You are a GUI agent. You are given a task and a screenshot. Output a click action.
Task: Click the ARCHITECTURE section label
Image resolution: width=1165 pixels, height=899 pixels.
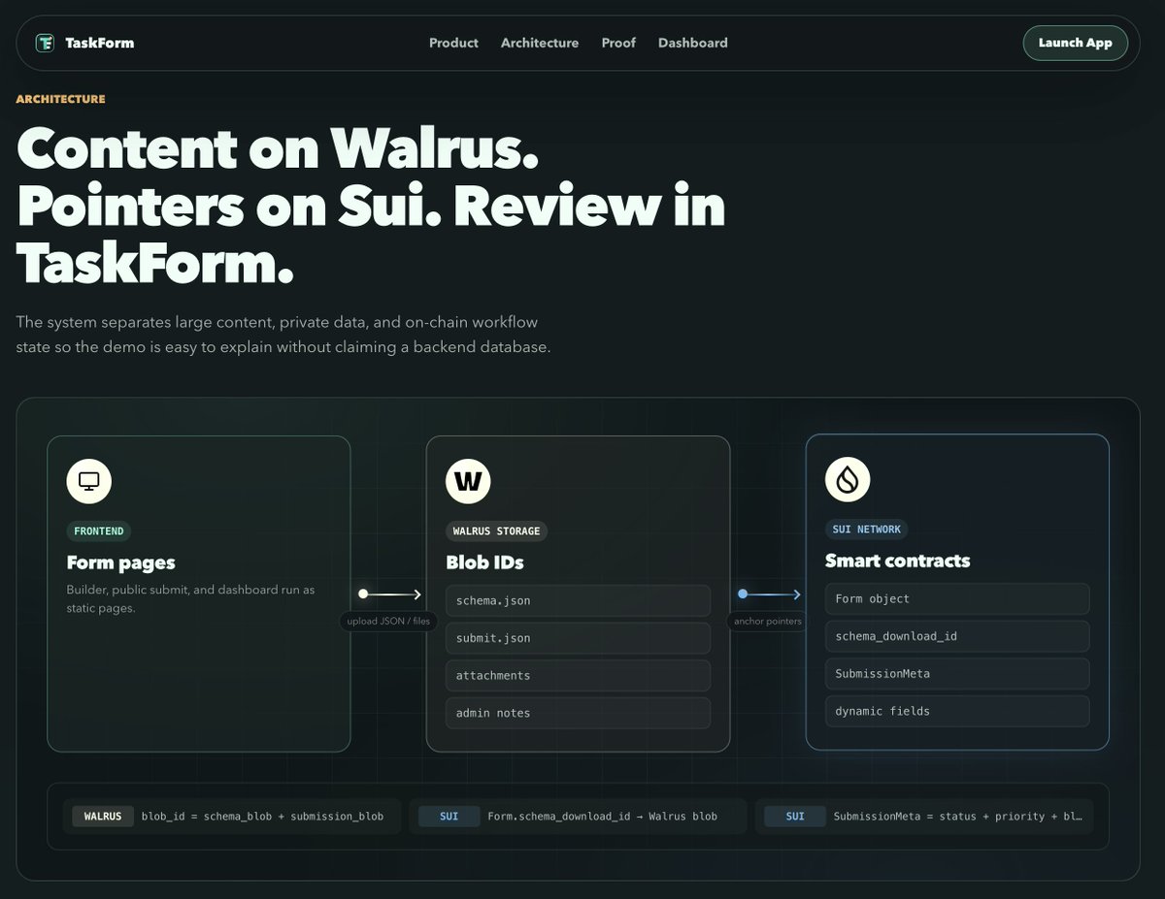point(60,99)
